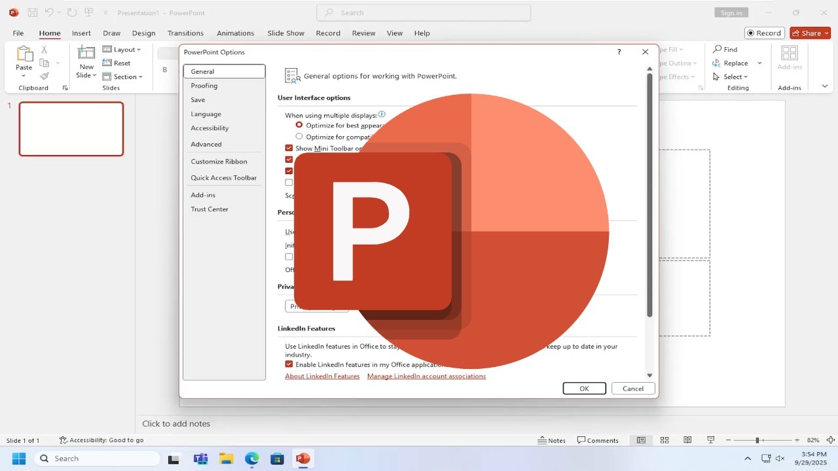
Task: Click the PowerPoint Options help question mark
Action: point(619,52)
